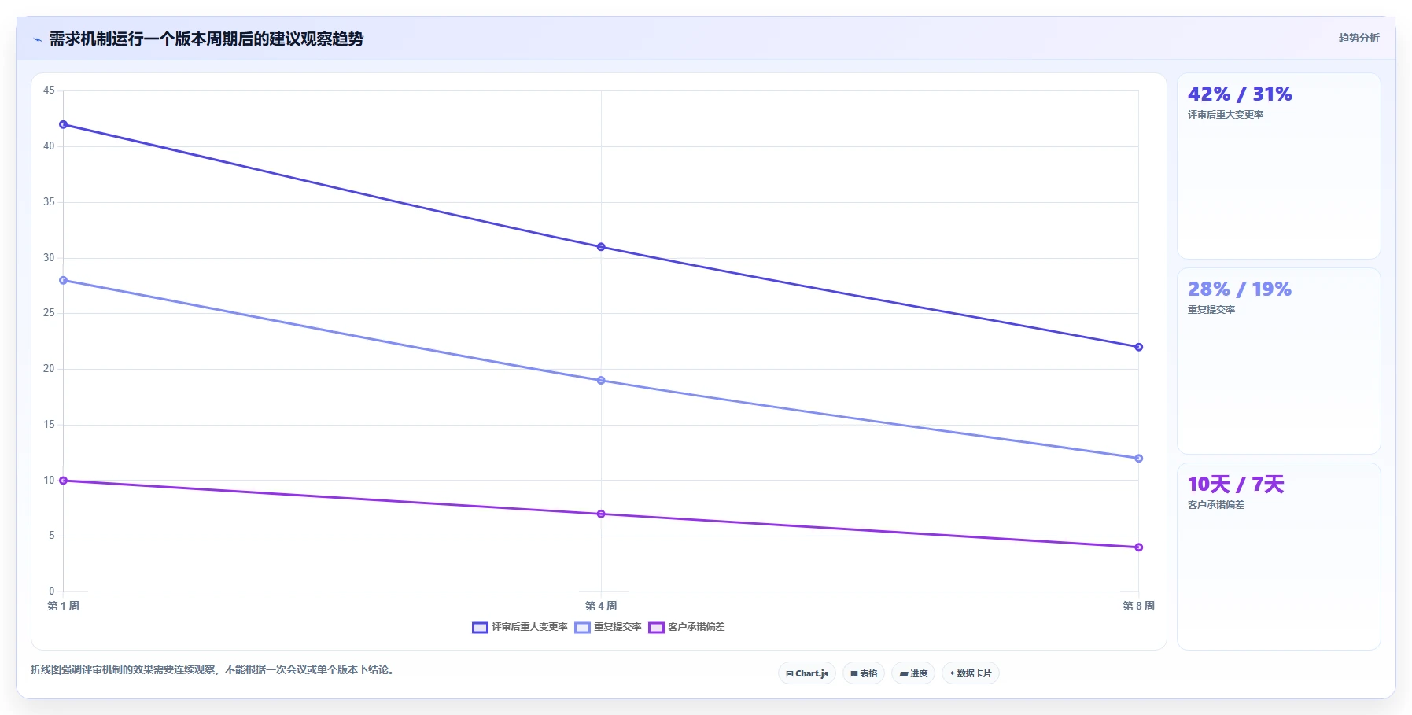
Task: Click the trend icon beside the chart title
Action: click(x=38, y=39)
